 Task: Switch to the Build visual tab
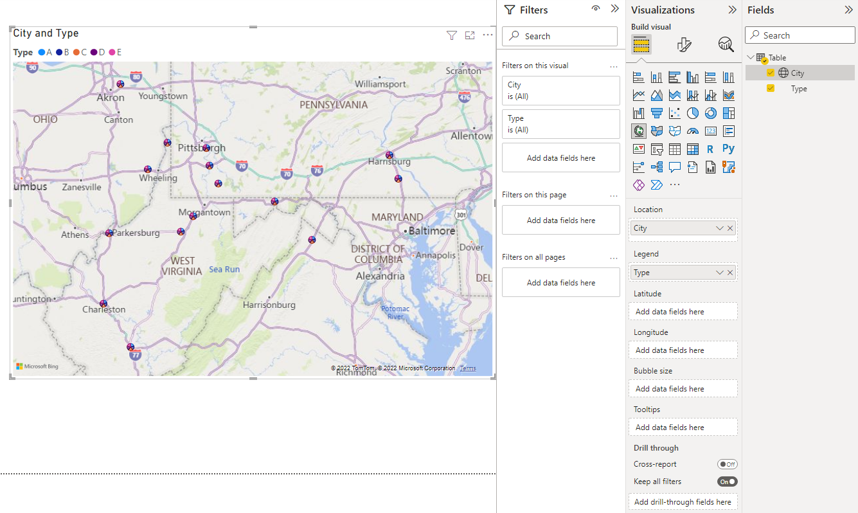point(641,44)
